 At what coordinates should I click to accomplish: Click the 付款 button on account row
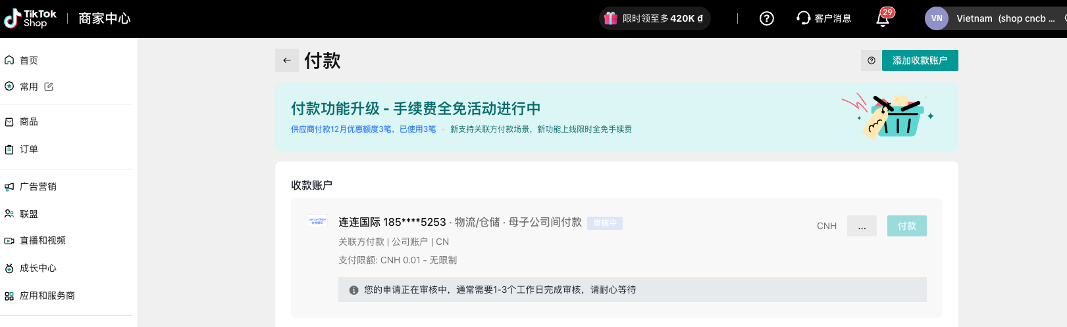[906, 226]
